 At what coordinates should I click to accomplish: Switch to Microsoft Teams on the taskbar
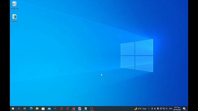(80, 109)
